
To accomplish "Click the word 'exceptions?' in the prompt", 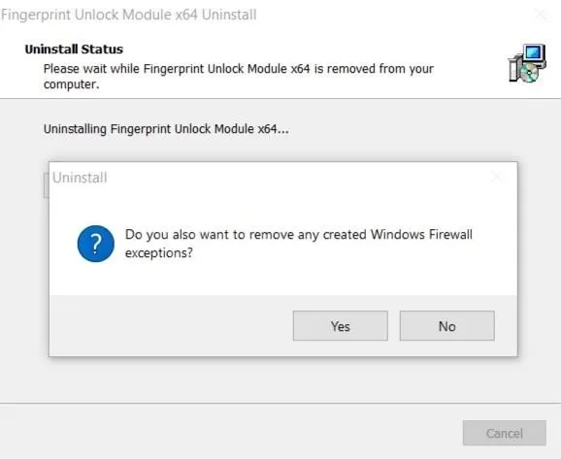I will [x=159, y=253].
